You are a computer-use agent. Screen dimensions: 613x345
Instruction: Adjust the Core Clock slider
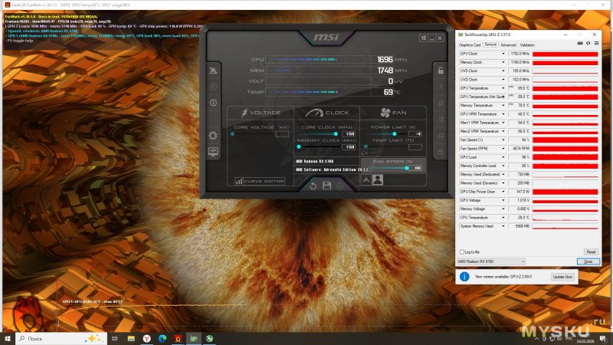pos(335,133)
